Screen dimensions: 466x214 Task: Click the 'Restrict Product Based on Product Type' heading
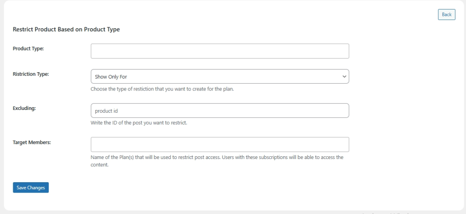[66, 30]
